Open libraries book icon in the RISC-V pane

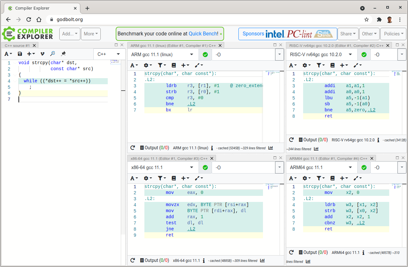(x=332, y=65)
